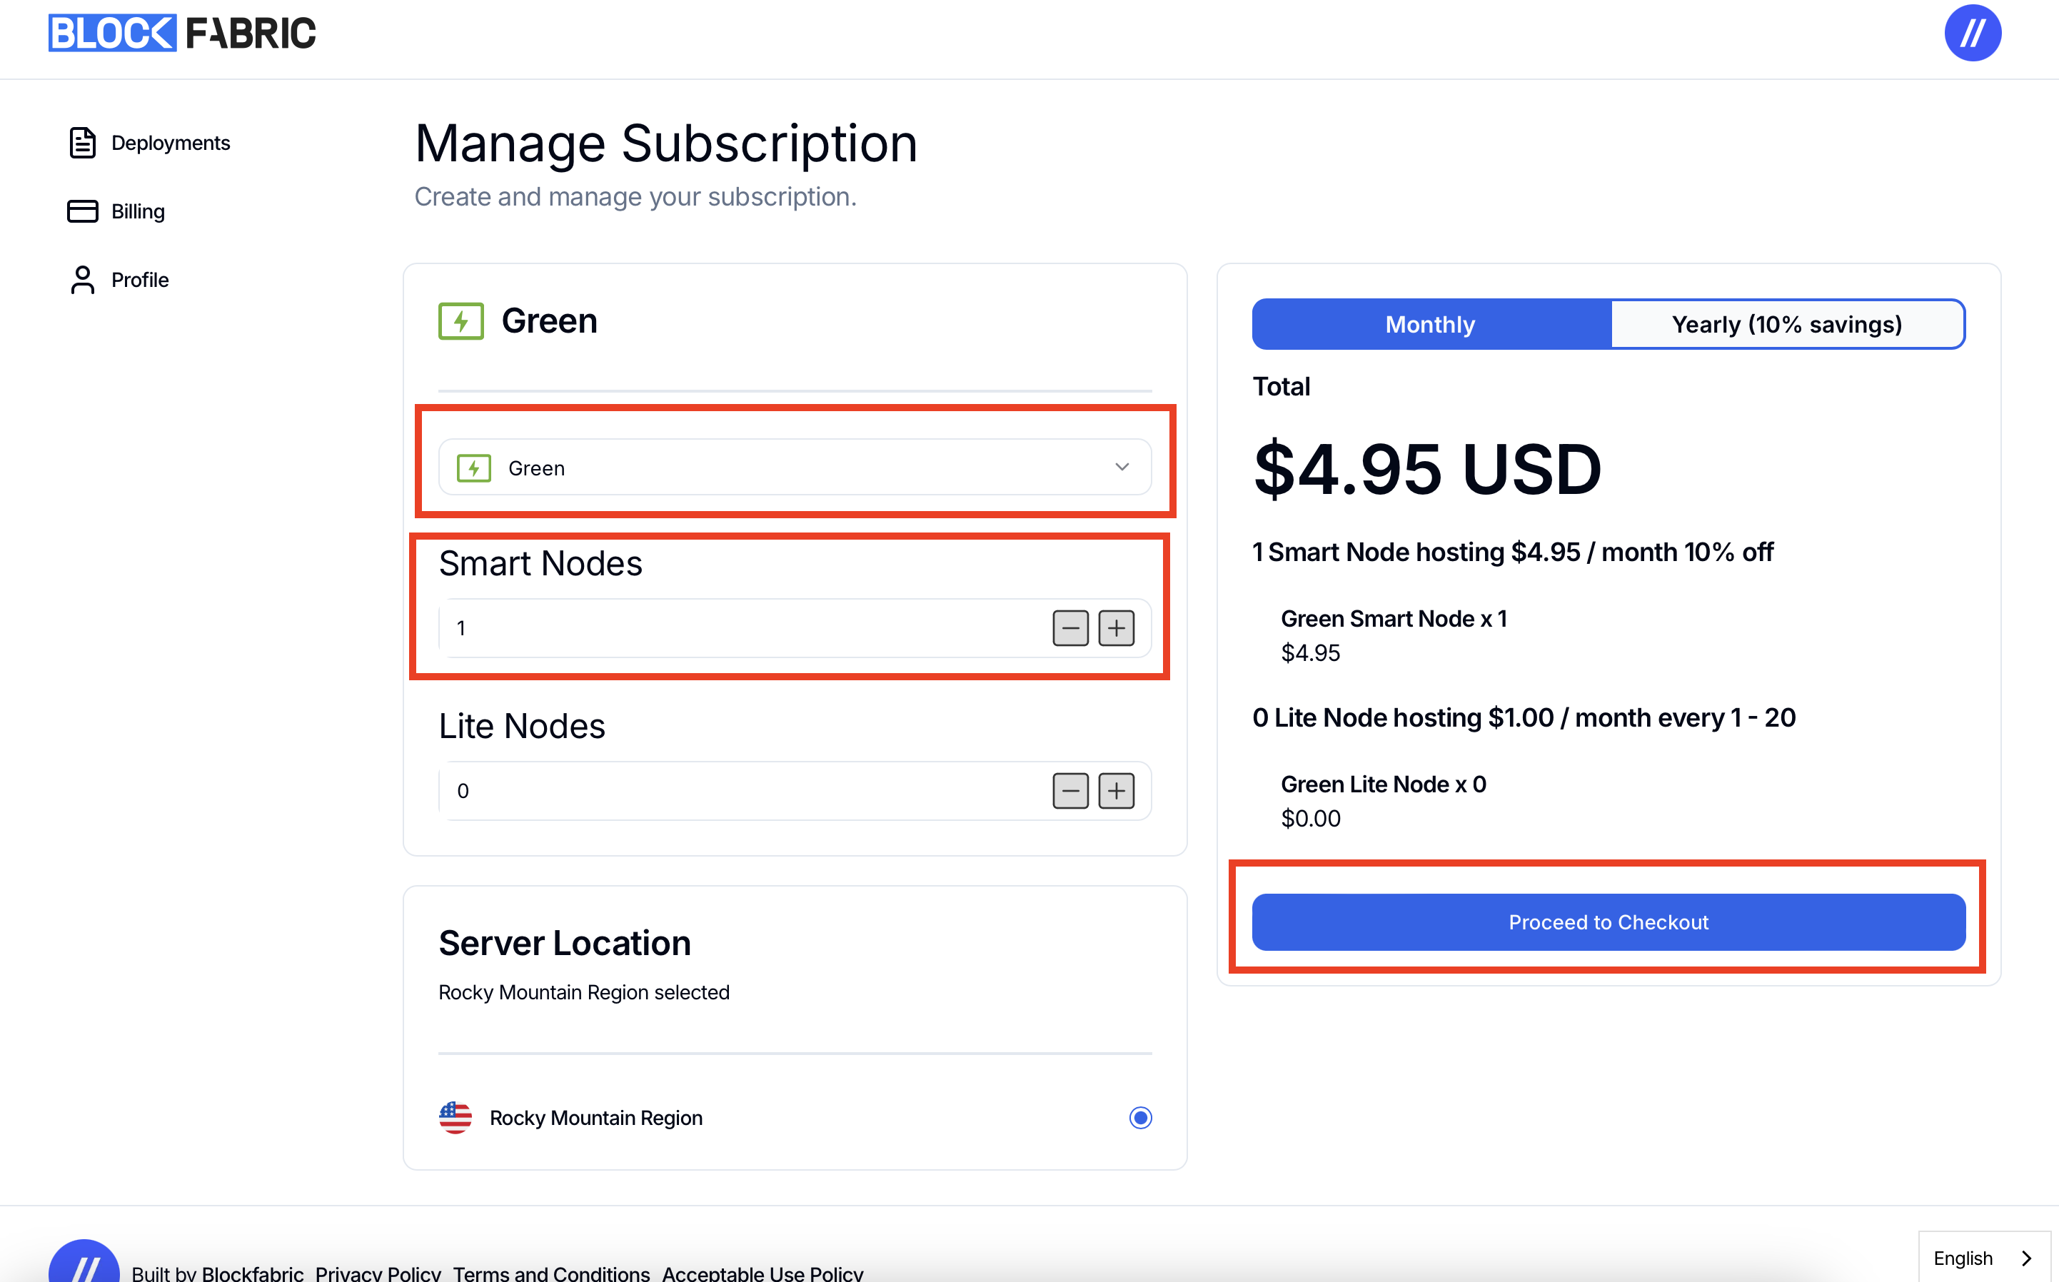The height and width of the screenshot is (1282, 2059).
Task: Decrease Smart Nodes count with minus
Action: click(1070, 628)
